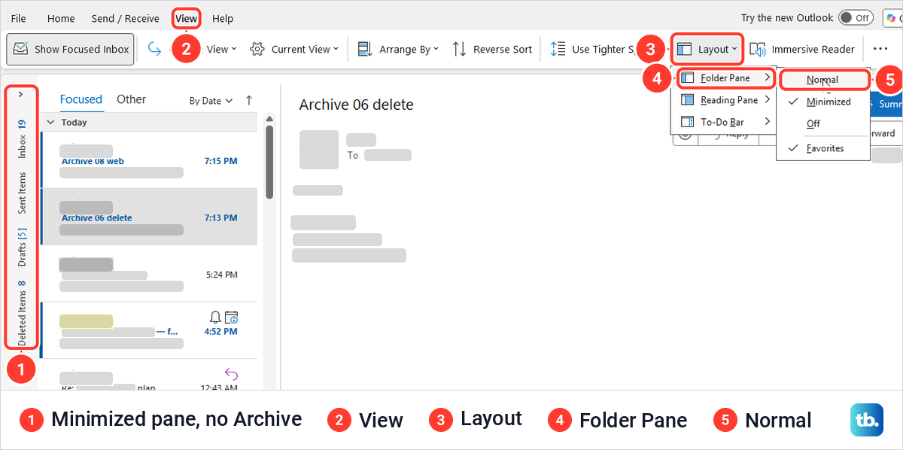
Task: Open the Reading Pane submenu item
Action: [725, 100]
